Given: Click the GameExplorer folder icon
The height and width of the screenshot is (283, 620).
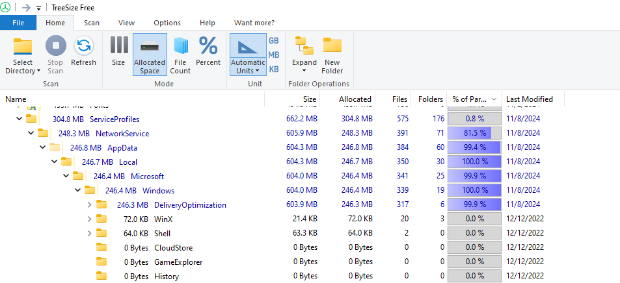Looking at the screenshot, I should [x=101, y=262].
